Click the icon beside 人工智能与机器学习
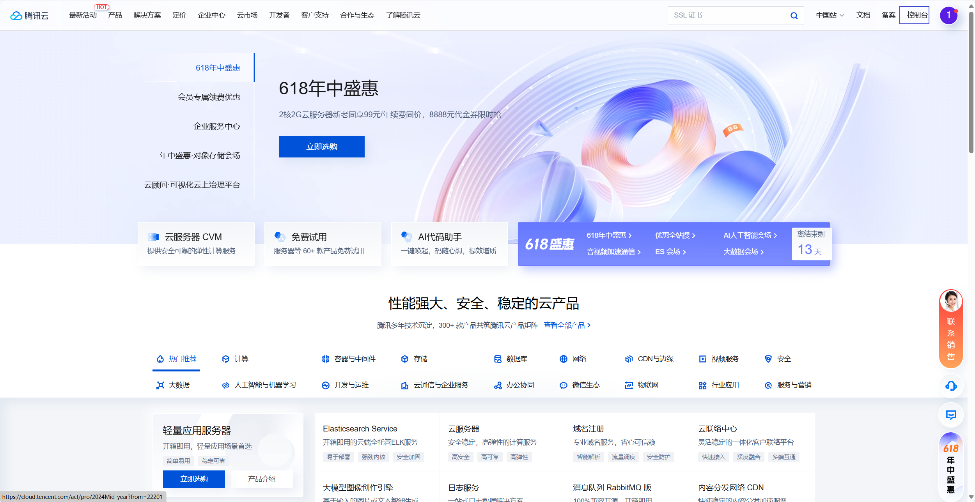Screen dimensions: 975x502 point(226,385)
